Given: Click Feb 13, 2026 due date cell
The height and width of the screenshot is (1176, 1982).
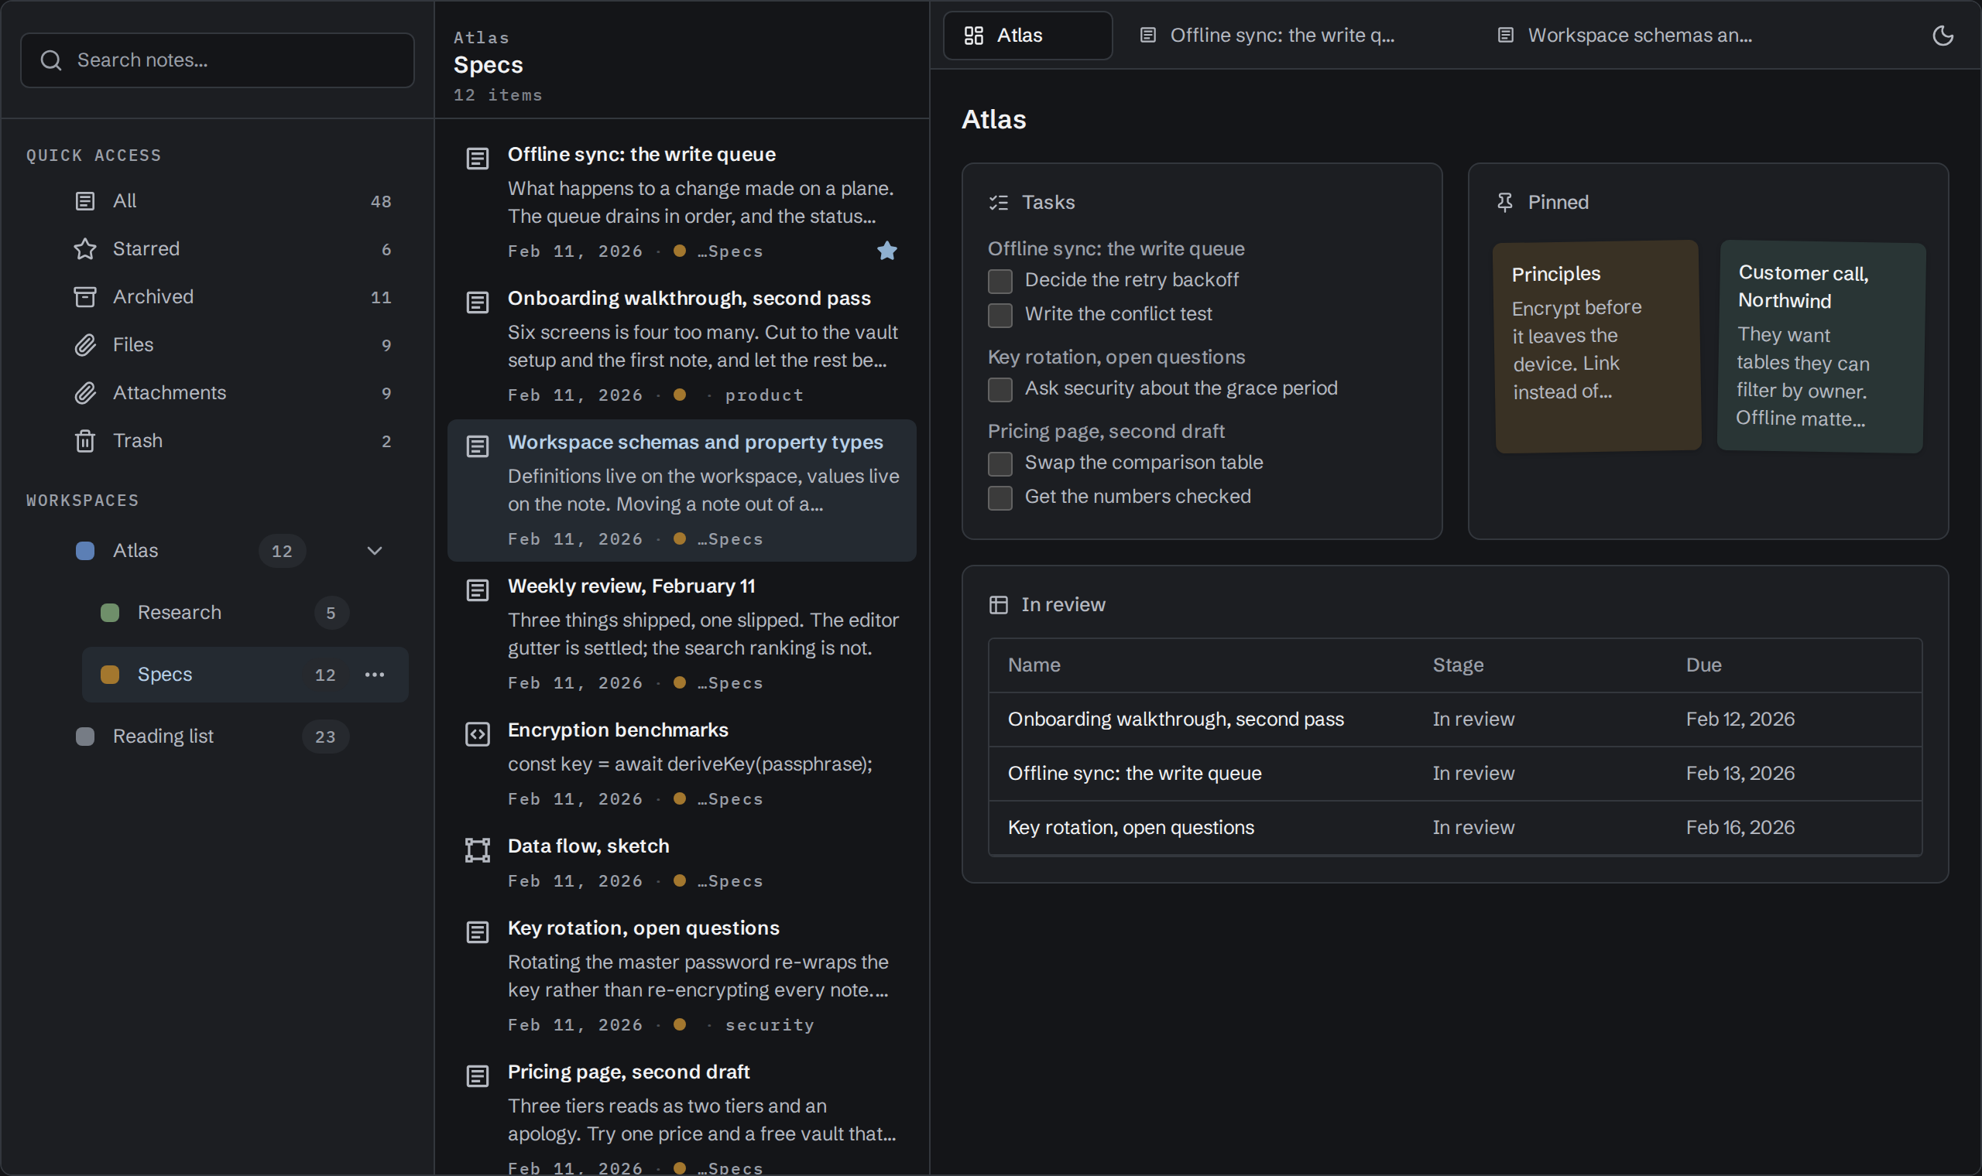Looking at the screenshot, I should coord(1740,774).
